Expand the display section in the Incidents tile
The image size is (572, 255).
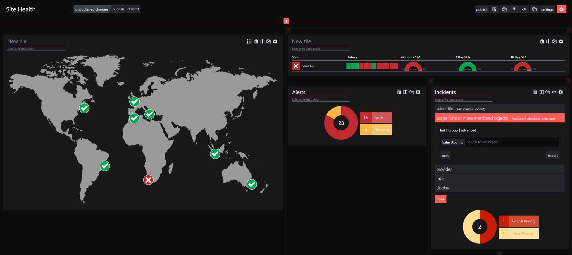click(x=500, y=188)
